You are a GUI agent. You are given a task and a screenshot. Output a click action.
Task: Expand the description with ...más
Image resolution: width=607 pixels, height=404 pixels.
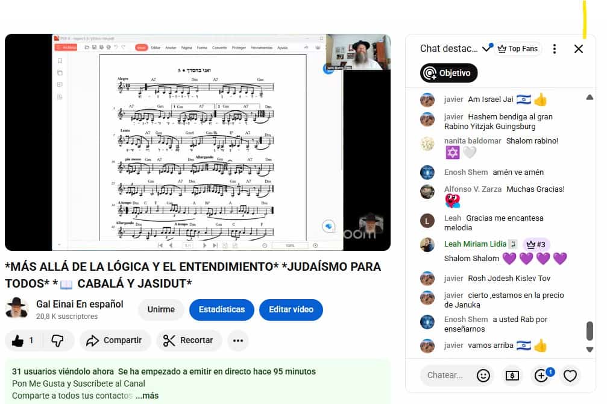146,396
